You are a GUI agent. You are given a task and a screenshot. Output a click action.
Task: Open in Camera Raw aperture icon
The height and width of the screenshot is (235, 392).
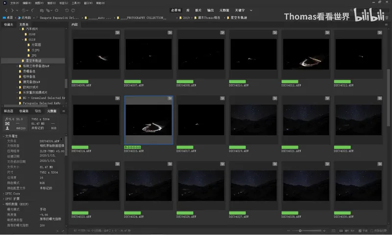point(57,10)
